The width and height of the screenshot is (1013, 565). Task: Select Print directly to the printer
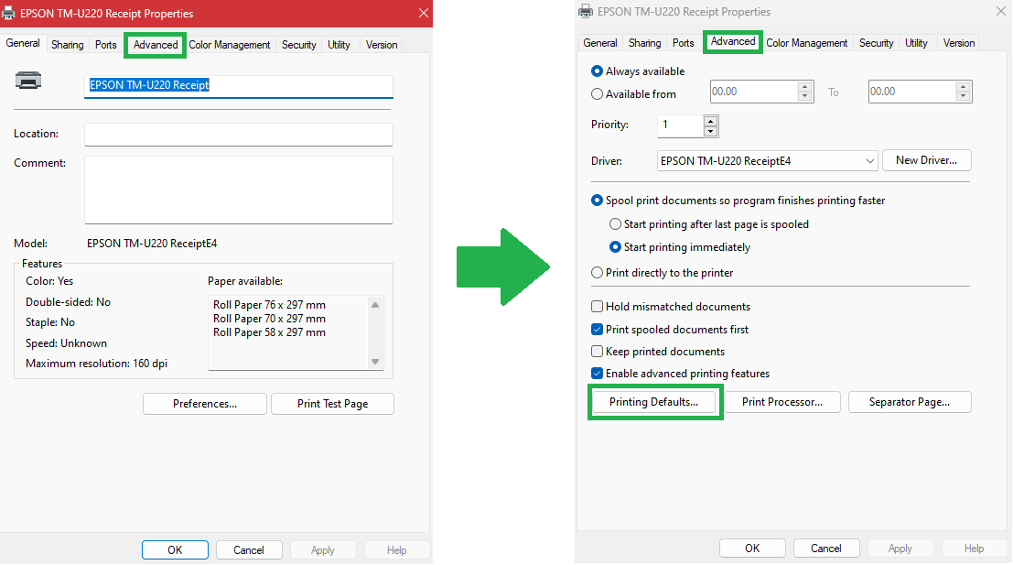pos(597,273)
